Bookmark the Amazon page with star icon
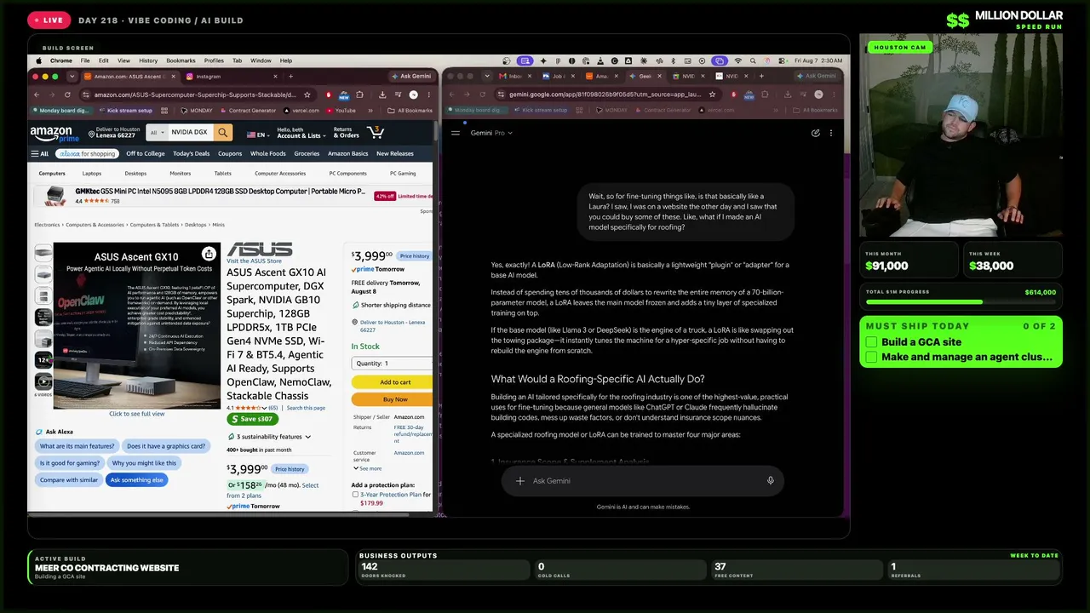 tap(307, 95)
